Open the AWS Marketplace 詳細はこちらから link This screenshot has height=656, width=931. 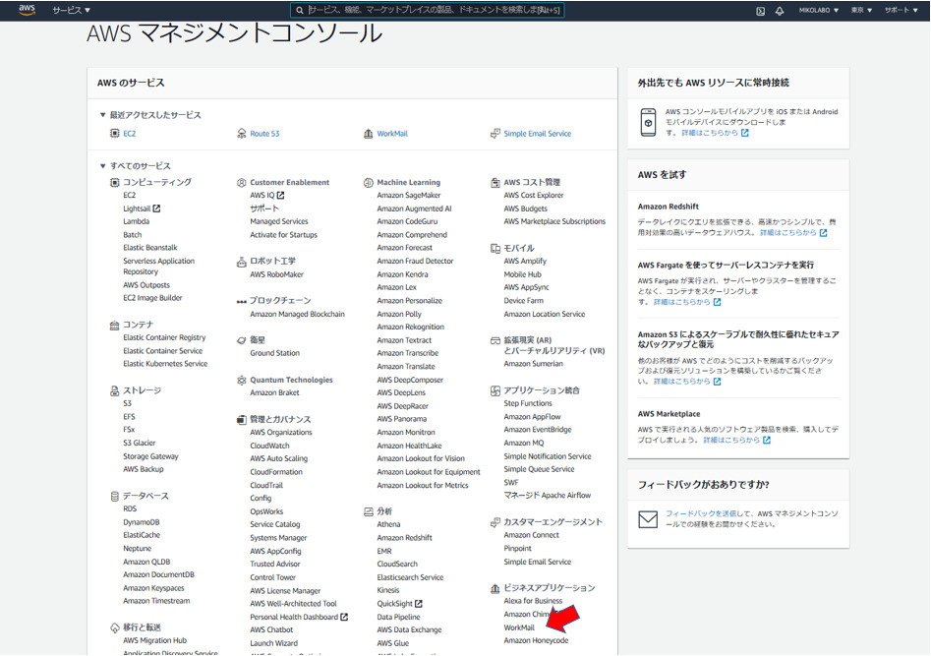pyautogui.click(x=737, y=441)
